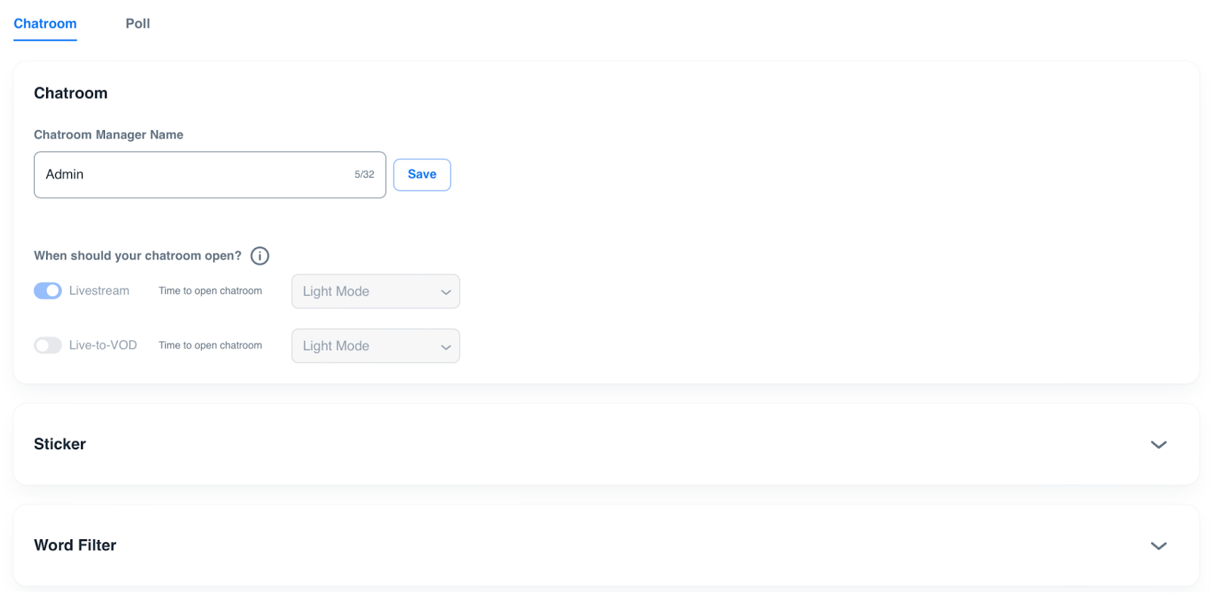The image size is (1210, 593).
Task: Click the Livestream toggle label text
Action: (x=99, y=291)
